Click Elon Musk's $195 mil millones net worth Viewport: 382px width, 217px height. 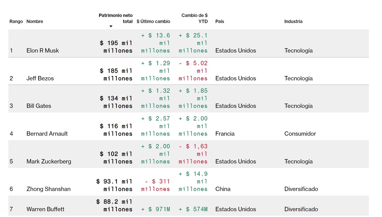(x=116, y=47)
